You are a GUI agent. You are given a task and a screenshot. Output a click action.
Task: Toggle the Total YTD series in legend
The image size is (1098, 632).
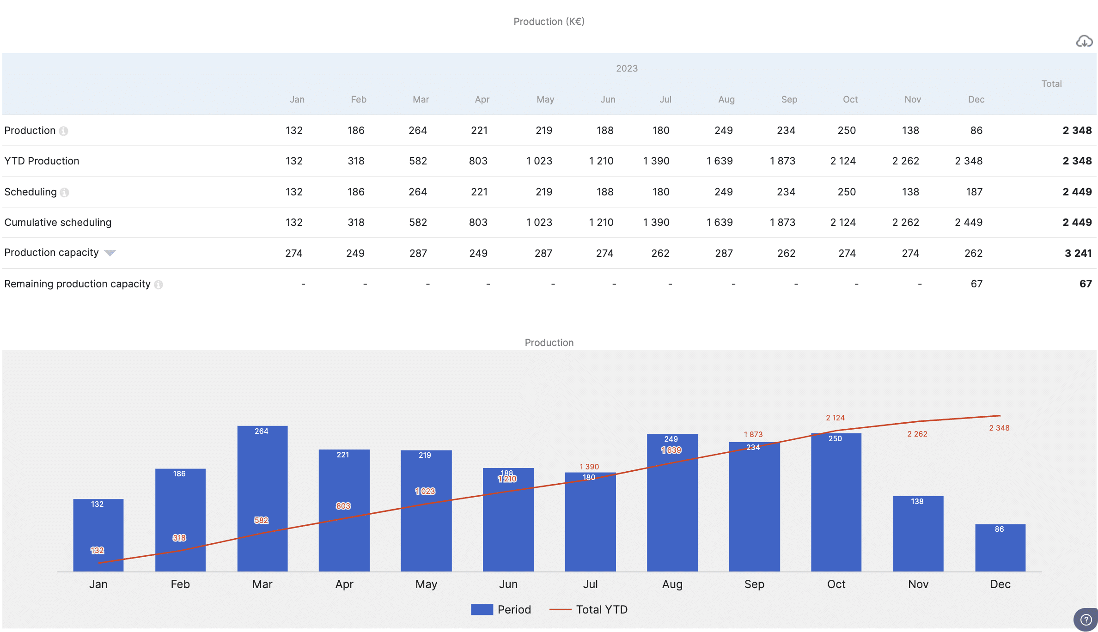pyautogui.click(x=601, y=610)
